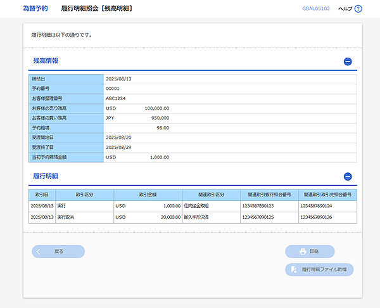Click the page title 履行明細照会[残高明細]
380x308 pixels.
pos(97,8)
